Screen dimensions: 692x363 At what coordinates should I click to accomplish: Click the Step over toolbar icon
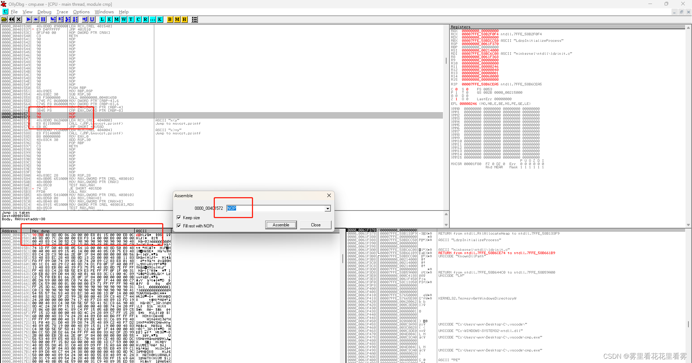[x=61, y=19]
